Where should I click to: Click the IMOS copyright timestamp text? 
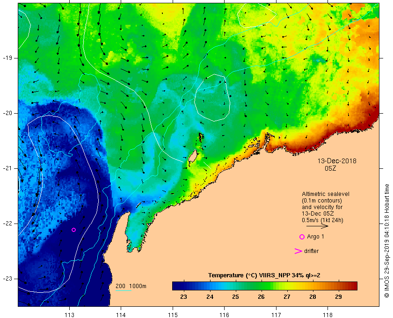pos(387,241)
